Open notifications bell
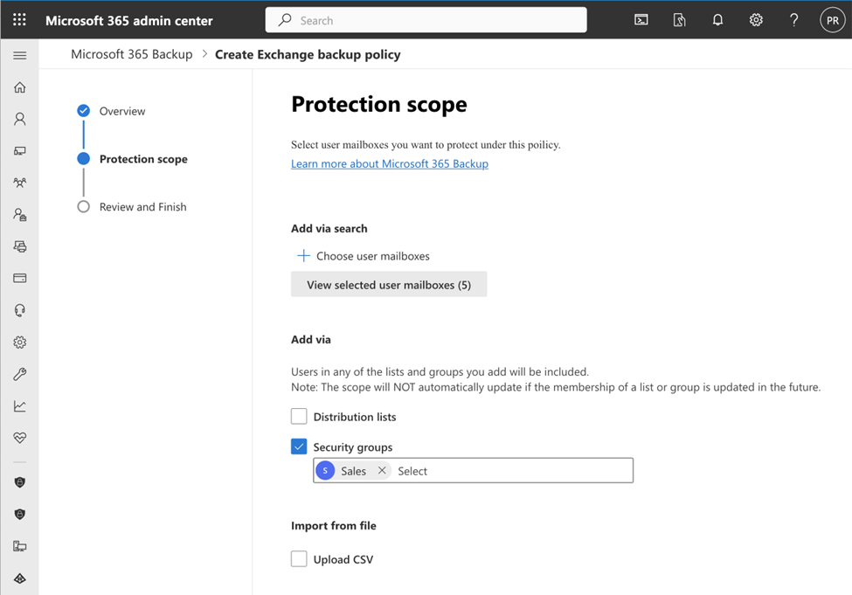The width and height of the screenshot is (852, 595). (x=717, y=20)
